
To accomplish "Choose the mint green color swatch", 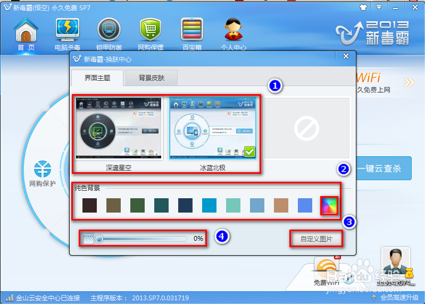I will [x=233, y=205].
